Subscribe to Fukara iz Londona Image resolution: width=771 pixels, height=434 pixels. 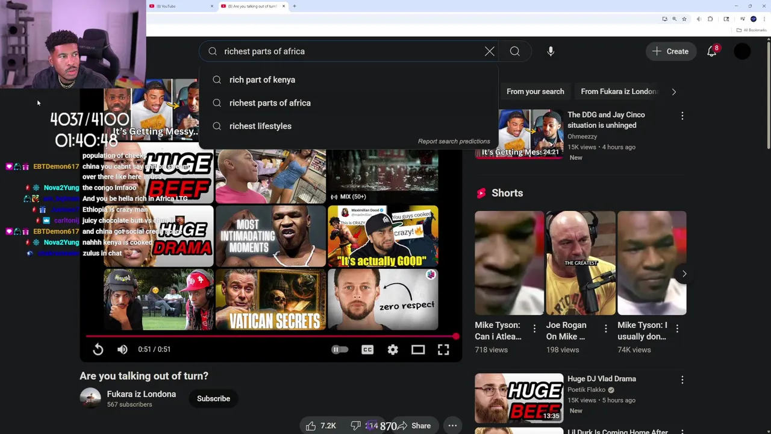tap(213, 398)
